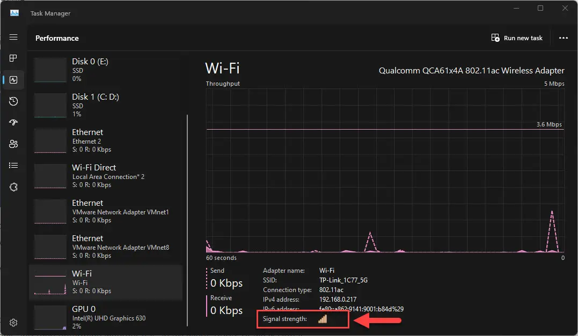Click the Receive 0 Kbps value
This screenshot has height=336, width=578.
point(226,311)
